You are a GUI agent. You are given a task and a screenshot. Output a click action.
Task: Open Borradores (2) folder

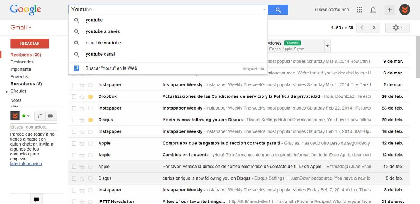(26, 84)
